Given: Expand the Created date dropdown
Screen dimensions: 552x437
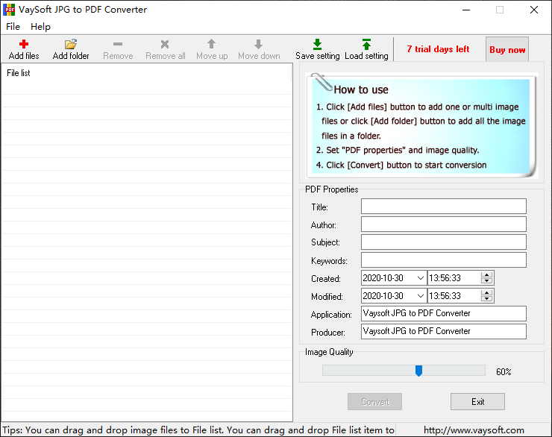Looking at the screenshot, I should pos(420,278).
